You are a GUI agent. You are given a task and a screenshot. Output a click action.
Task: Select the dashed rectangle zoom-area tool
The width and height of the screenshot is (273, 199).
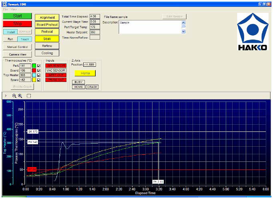pos(29,96)
